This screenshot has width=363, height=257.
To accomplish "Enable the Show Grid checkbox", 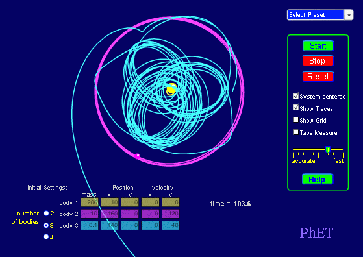I will click(x=295, y=120).
